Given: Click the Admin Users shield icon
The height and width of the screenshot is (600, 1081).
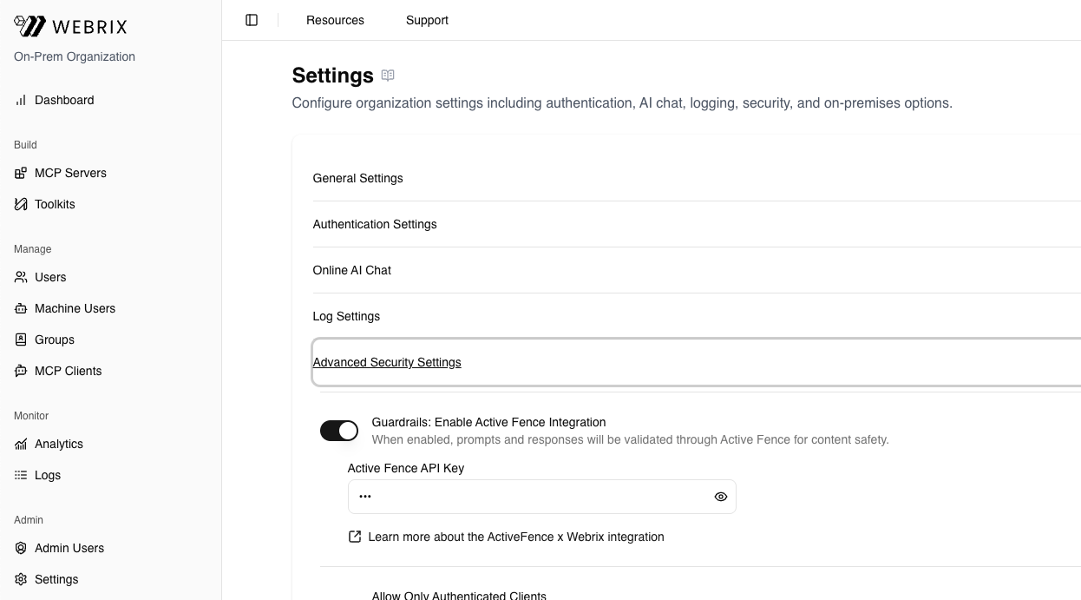Looking at the screenshot, I should (21, 548).
